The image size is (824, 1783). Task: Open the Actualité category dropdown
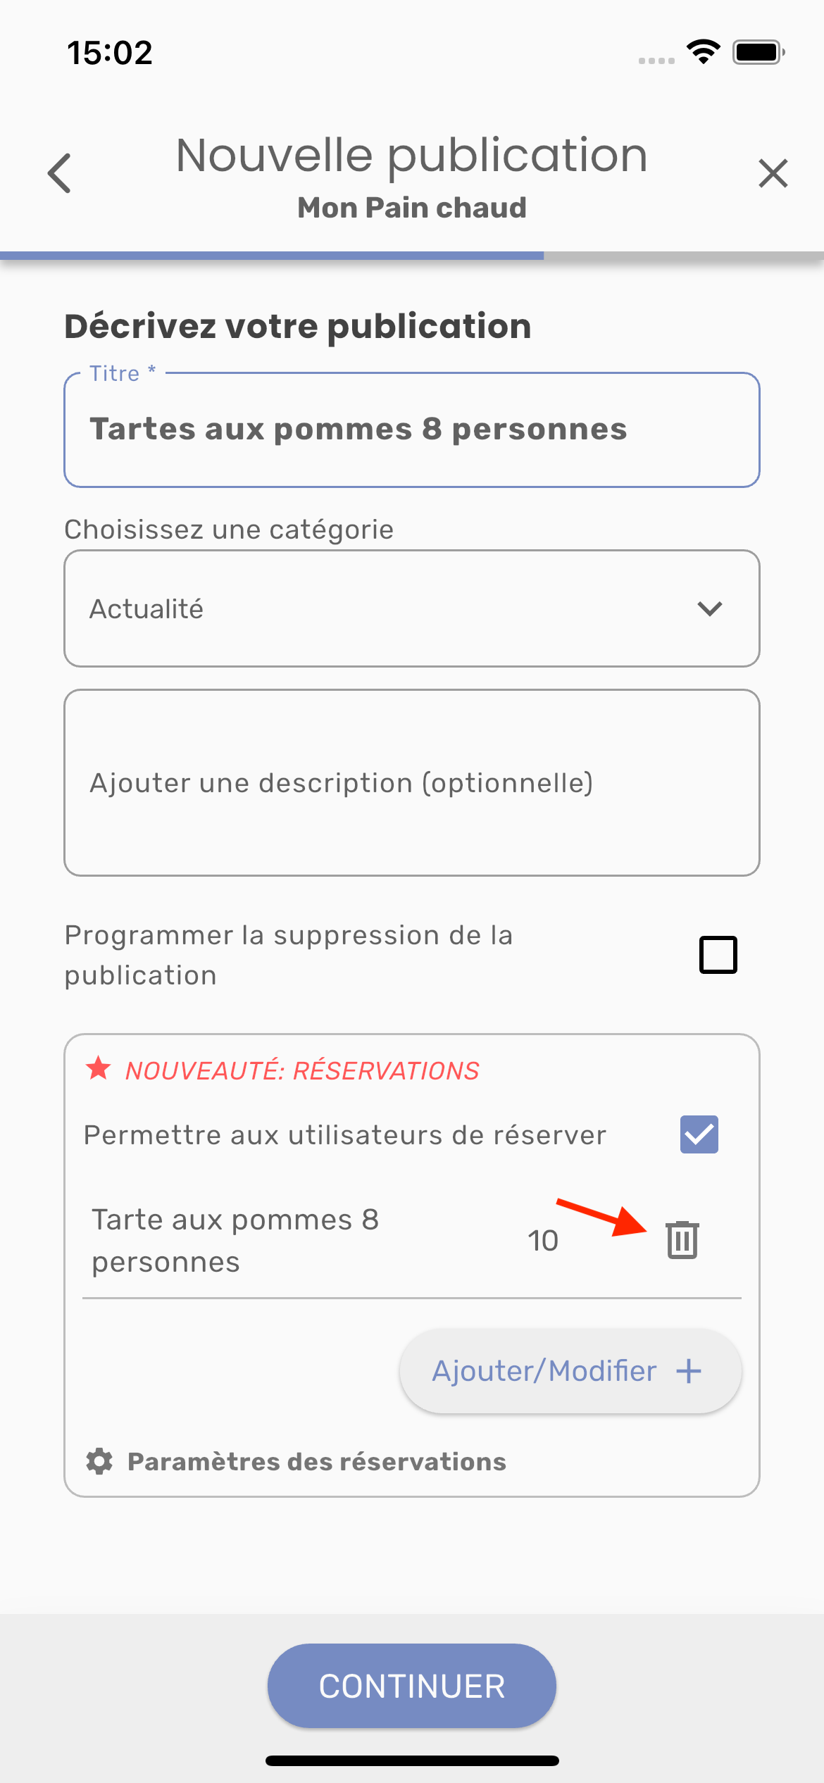(412, 608)
